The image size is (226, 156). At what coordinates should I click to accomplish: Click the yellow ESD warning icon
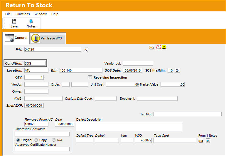click(x=164, y=47)
